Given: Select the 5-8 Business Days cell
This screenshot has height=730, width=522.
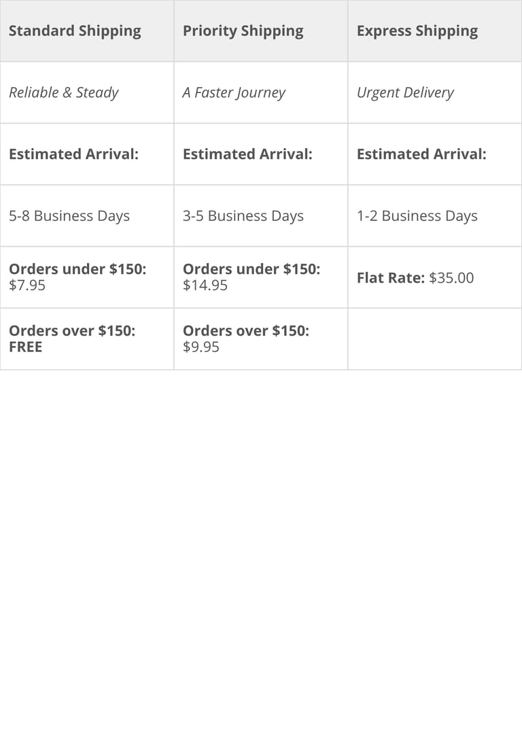Looking at the screenshot, I should [69, 216].
